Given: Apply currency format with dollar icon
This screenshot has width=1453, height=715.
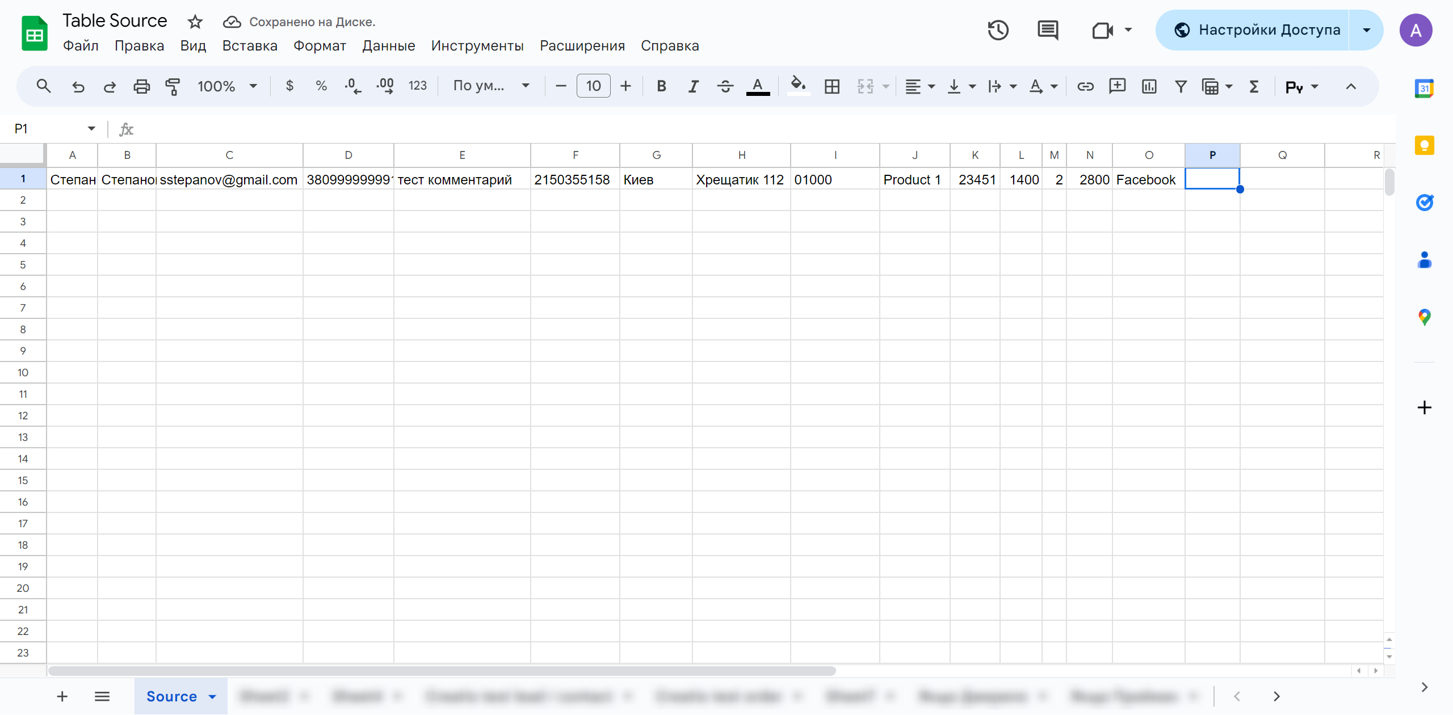Looking at the screenshot, I should point(289,86).
